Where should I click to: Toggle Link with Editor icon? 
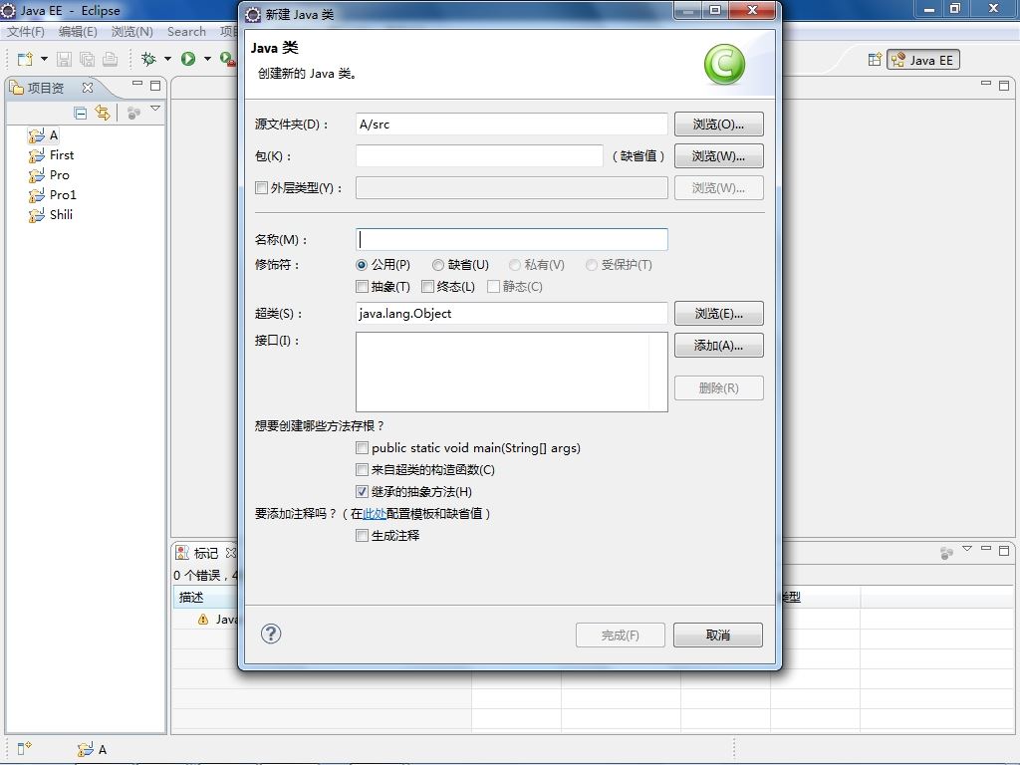[103, 113]
